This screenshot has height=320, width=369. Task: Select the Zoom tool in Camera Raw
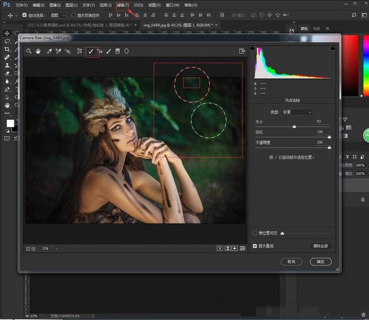[x=28, y=51]
